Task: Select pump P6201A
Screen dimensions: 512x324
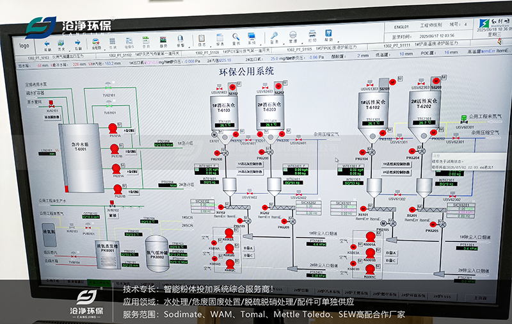Action: point(116,169)
